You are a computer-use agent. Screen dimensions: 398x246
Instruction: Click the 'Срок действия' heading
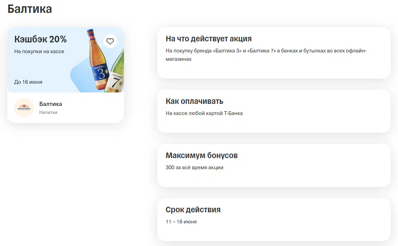(x=193, y=210)
